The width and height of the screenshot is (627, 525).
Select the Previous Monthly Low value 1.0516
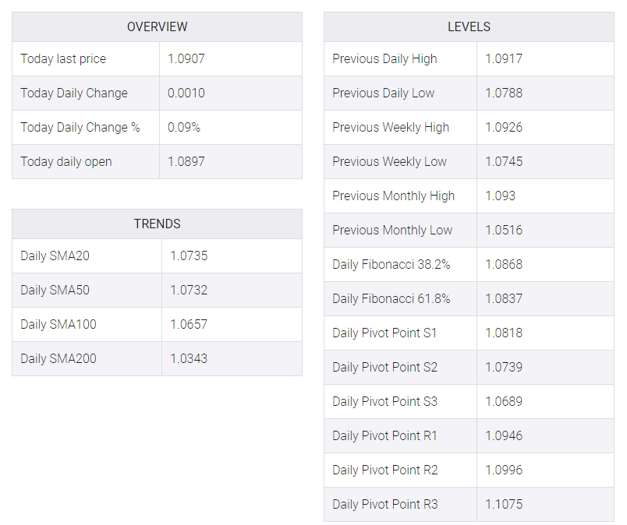(x=504, y=230)
